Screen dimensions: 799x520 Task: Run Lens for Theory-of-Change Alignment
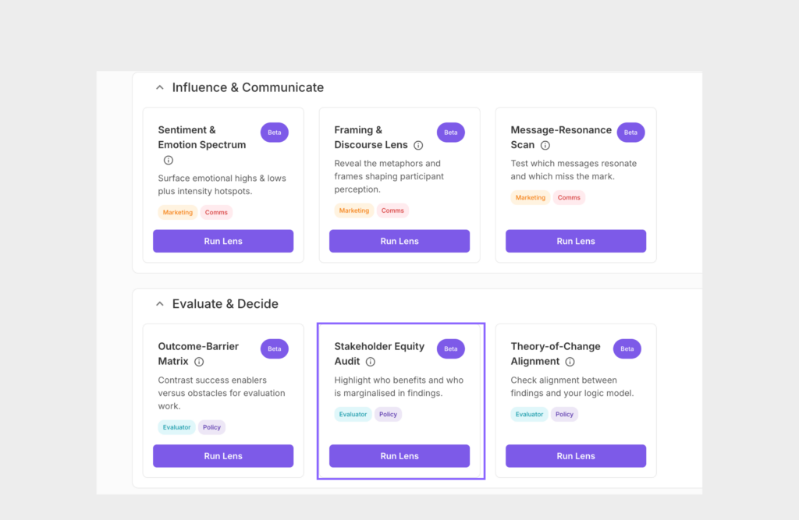click(x=576, y=456)
